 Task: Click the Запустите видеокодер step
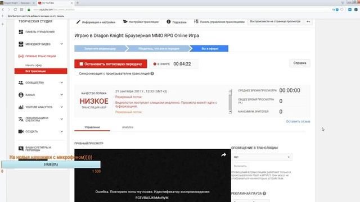pyautogui.click(x=100, y=49)
